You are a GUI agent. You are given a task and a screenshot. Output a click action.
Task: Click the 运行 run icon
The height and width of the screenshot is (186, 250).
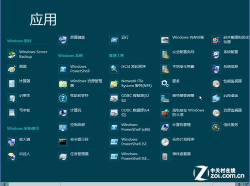coord(114,40)
